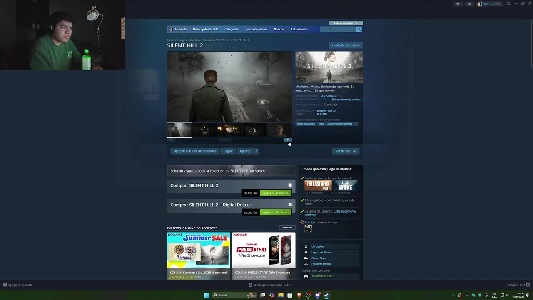Open the volume icon in system tray
533x300 pixels.
pos(507,295)
